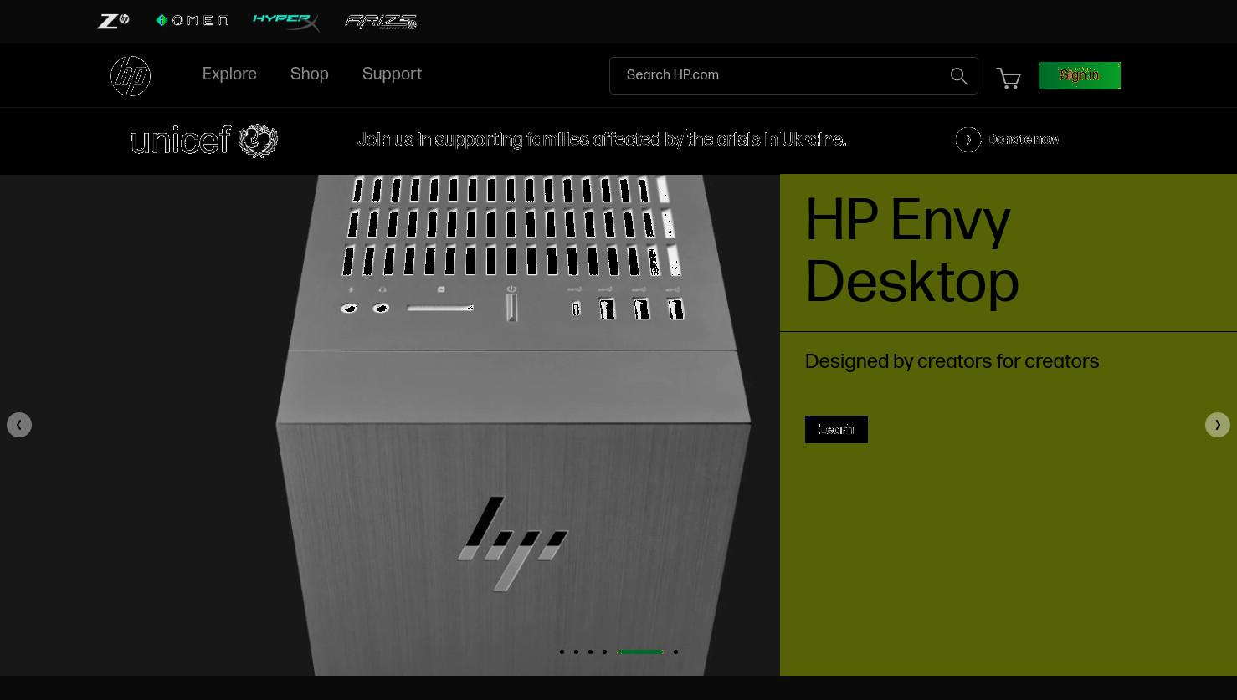The image size is (1237, 700).
Task: Jump to second carousel slide dot
Action: click(576, 651)
